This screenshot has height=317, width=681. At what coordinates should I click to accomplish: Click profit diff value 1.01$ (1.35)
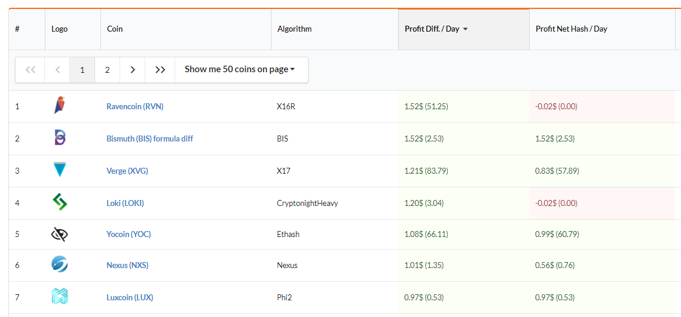click(424, 265)
